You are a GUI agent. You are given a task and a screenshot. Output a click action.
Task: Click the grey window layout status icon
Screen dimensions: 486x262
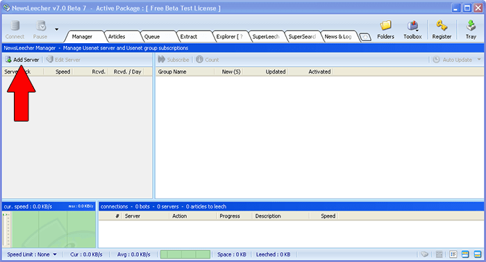pos(439,254)
